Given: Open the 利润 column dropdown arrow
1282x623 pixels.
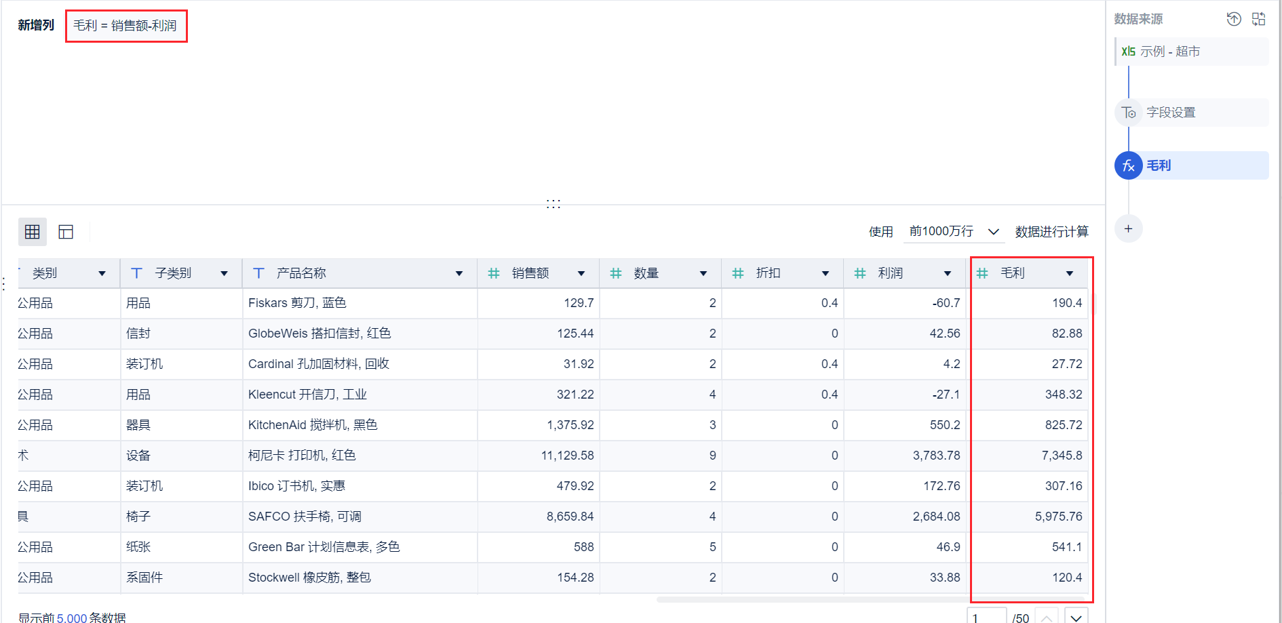Looking at the screenshot, I should [948, 273].
